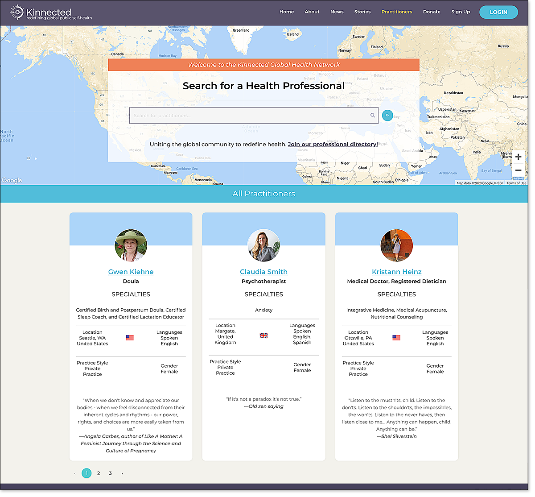Viewport: 535px width, 497px height.
Task: Zoom in on the map
Action: [518, 157]
